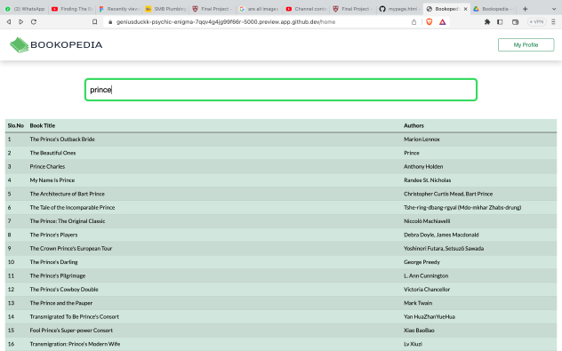Click the lock icon in address bar

coord(110,22)
